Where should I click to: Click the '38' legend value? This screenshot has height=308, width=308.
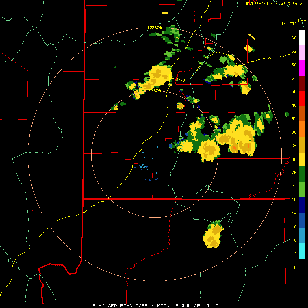pyautogui.click(x=294, y=132)
